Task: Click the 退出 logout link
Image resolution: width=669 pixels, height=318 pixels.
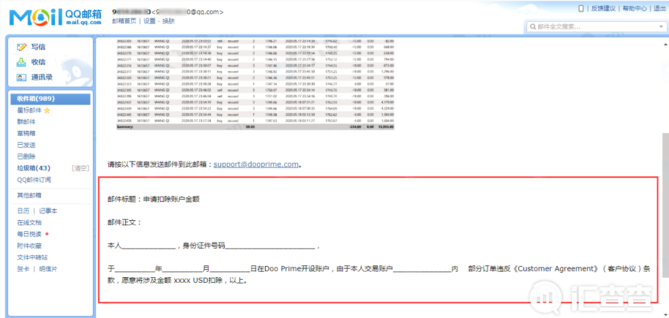Action: pyautogui.click(x=660, y=9)
